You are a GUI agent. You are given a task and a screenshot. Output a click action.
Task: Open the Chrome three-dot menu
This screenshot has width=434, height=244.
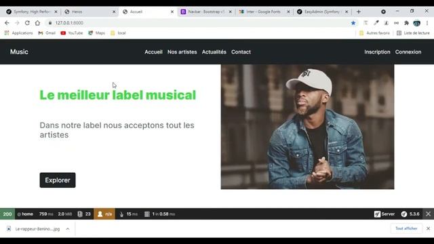pyautogui.click(x=427, y=23)
